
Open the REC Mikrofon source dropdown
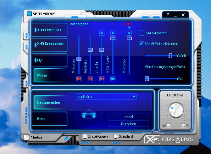[x=129, y=33]
